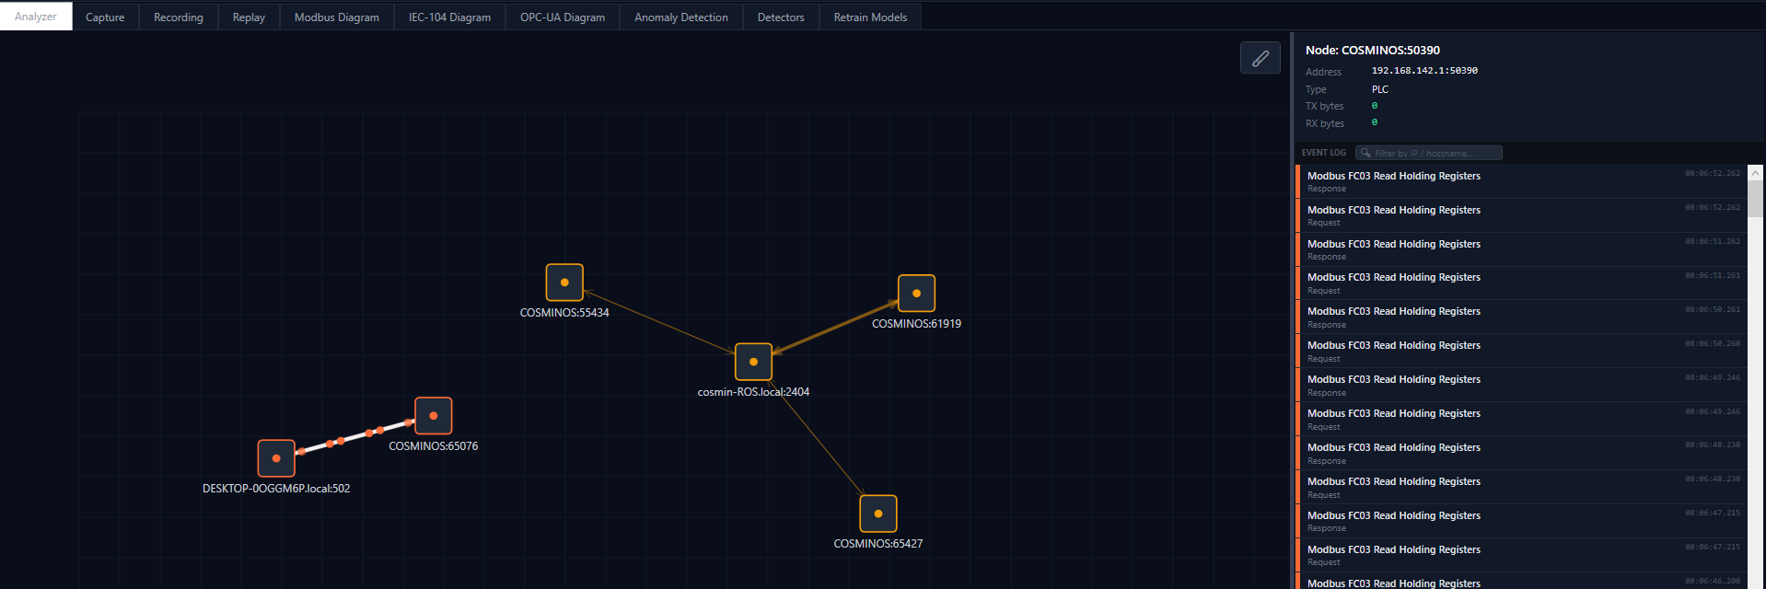Click the search magnifier in event log filter
1766x589 pixels.
tap(1365, 153)
